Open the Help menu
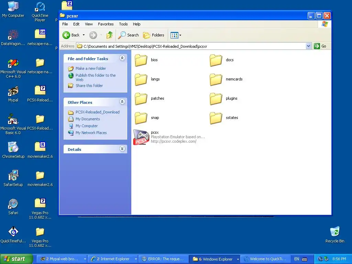The width and height of the screenshot is (352, 264). (136, 24)
